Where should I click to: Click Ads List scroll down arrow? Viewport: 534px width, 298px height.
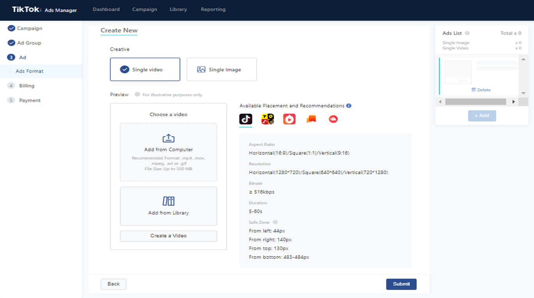pos(523,93)
